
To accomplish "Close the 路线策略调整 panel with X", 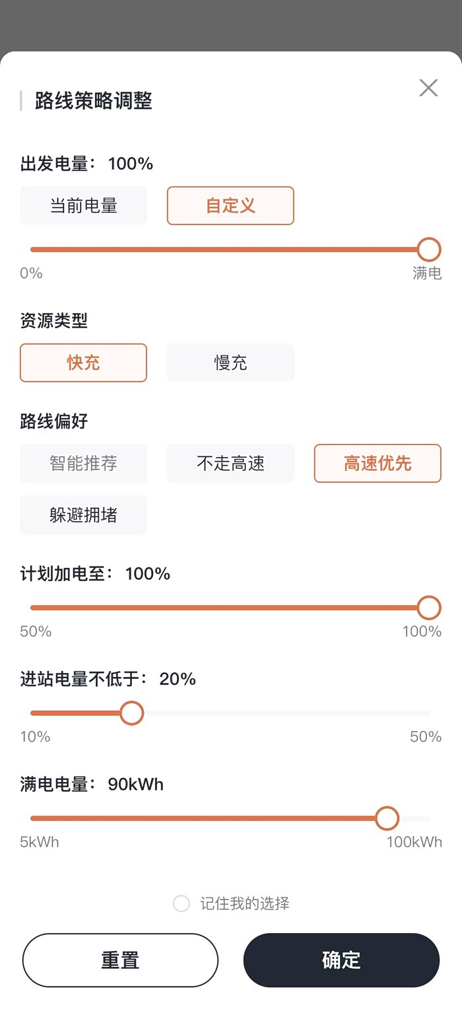I will pos(428,88).
